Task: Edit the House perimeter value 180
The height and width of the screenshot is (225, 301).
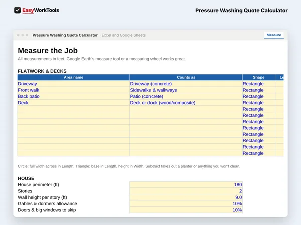Action: 186,185
